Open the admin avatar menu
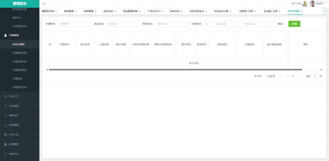The height and width of the screenshot is (161, 329). tap(313, 4)
